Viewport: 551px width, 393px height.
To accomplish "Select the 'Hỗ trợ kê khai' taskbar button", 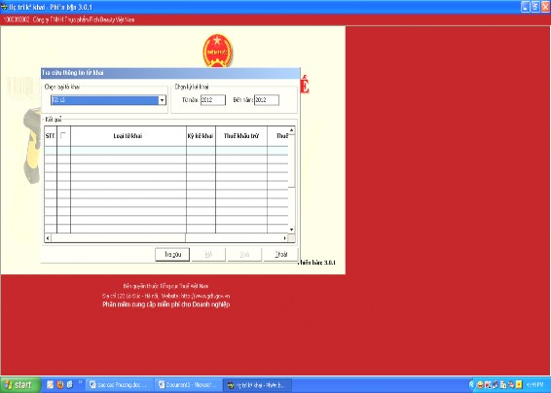I will pyautogui.click(x=258, y=385).
